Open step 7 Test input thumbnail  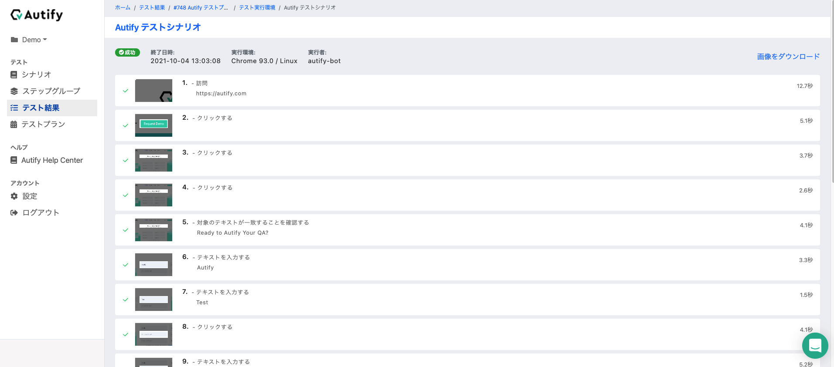tap(153, 300)
